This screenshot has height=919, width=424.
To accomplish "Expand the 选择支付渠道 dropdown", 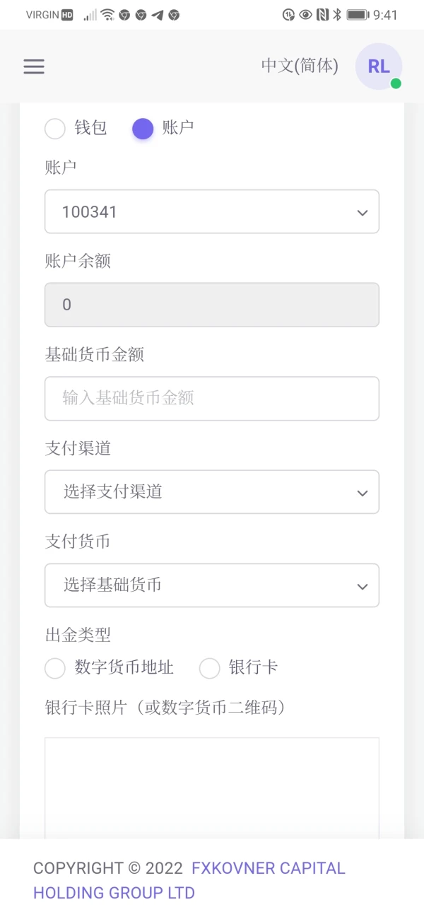I will [212, 491].
